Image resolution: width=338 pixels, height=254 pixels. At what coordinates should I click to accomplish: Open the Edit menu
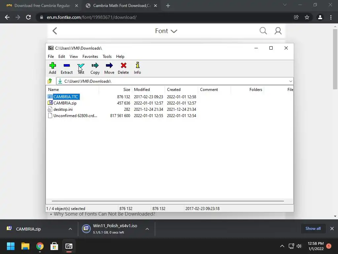coord(62,56)
